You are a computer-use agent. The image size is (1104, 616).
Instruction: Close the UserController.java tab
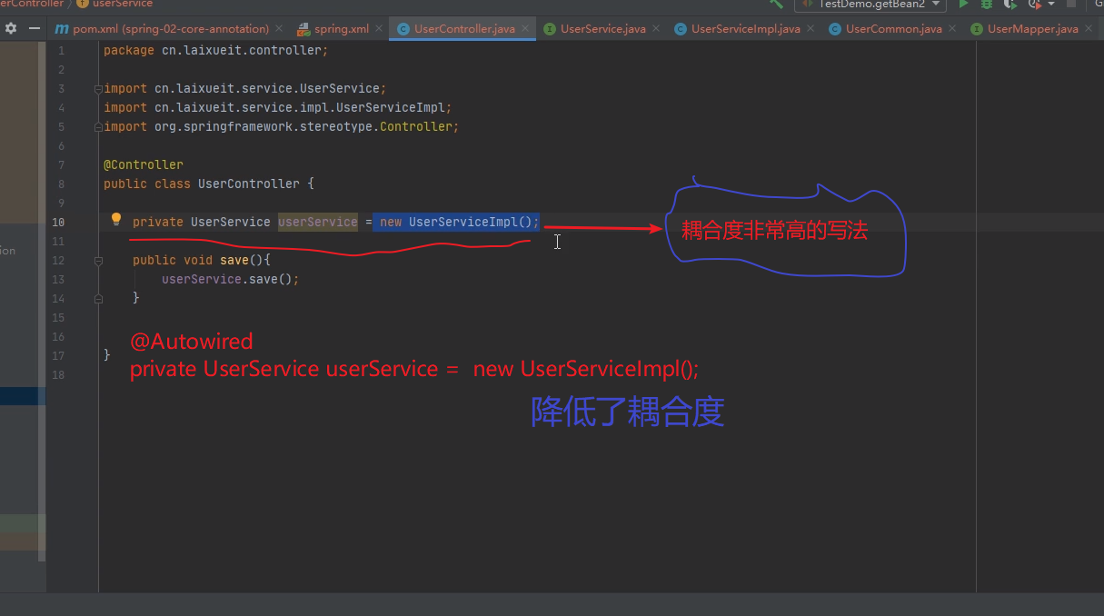pos(525,28)
